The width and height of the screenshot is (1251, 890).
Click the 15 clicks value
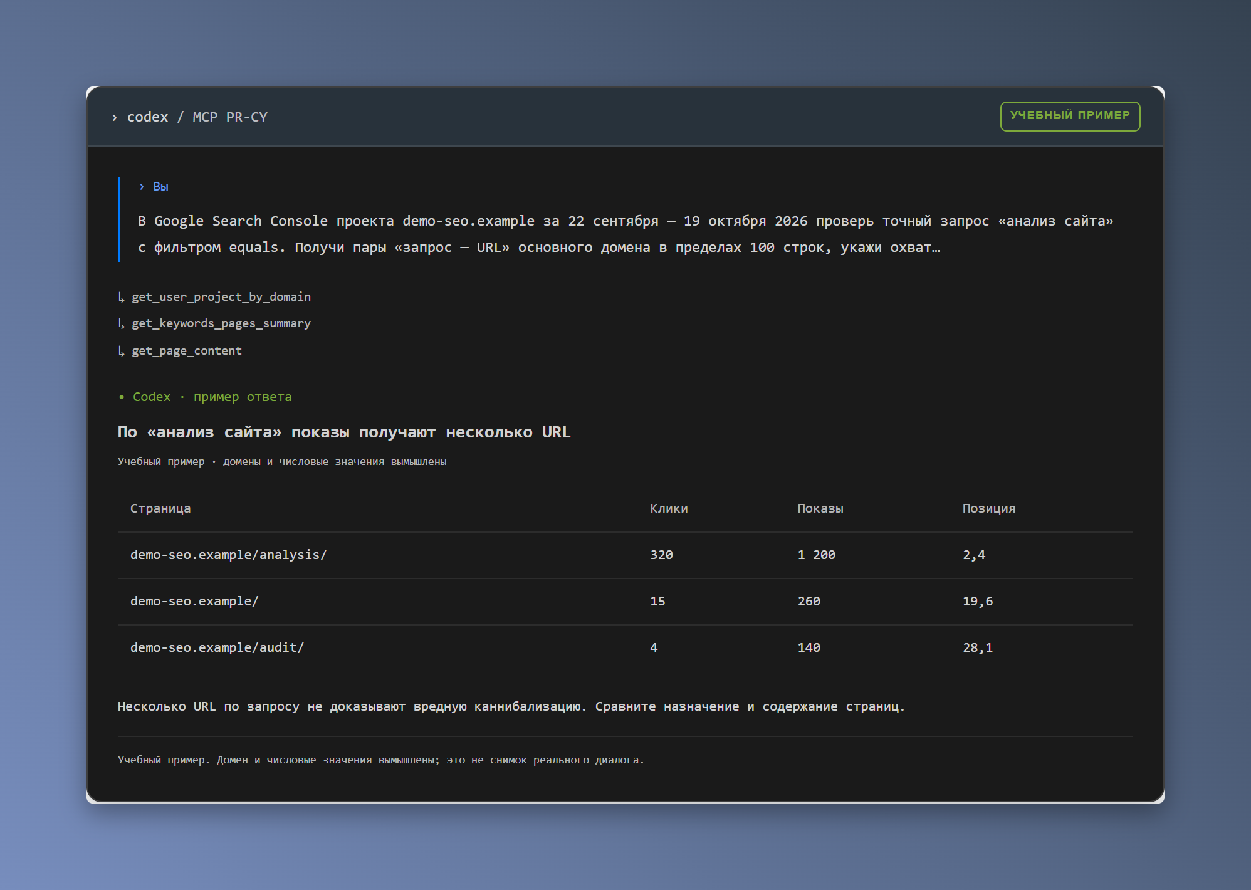click(x=657, y=602)
